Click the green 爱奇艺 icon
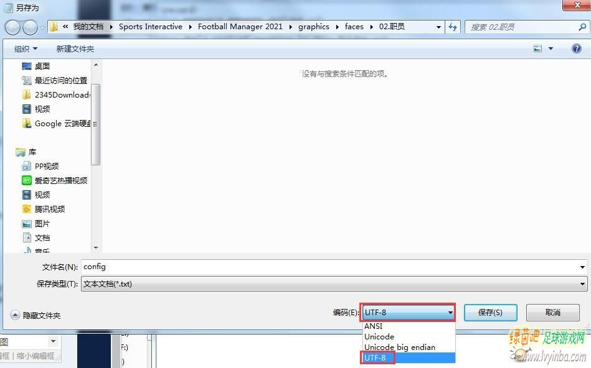 coord(27,181)
